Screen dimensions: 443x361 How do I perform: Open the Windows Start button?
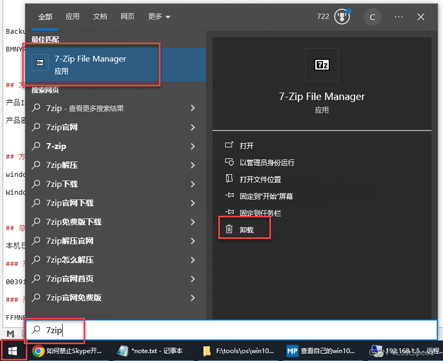[13, 351]
